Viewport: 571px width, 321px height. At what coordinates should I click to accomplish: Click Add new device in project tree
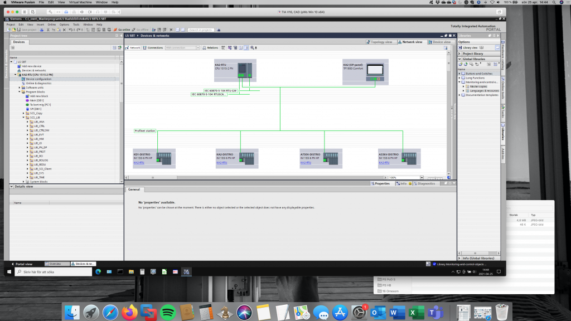pos(31,66)
